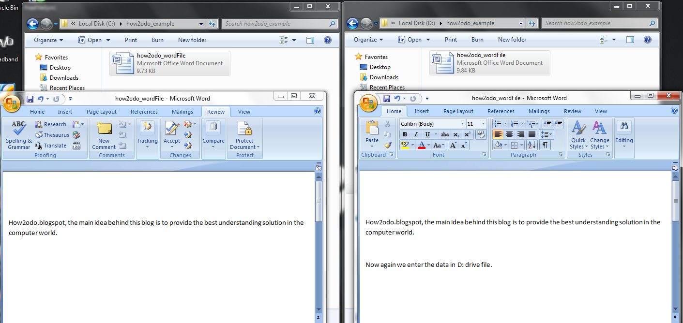Screen dimensions: 683x323
Task: Decrease indent in Paragraph group
Action: [x=547, y=124]
